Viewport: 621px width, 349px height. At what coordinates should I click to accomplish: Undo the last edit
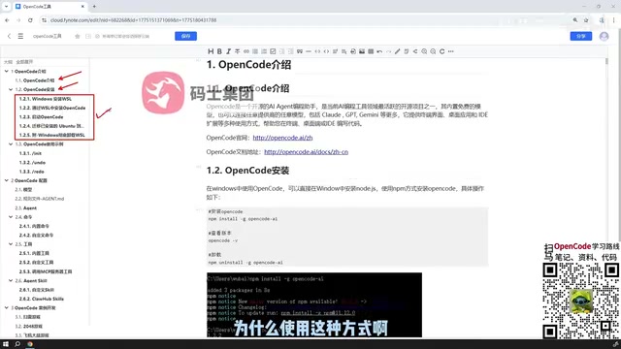pos(379,51)
